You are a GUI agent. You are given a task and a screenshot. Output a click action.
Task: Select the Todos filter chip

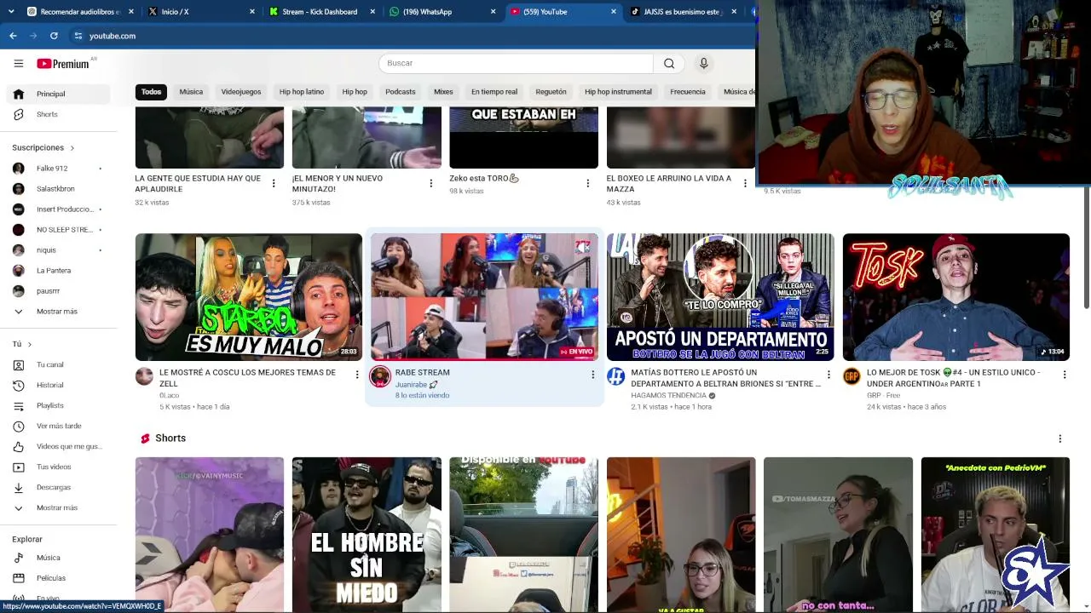pyautogui.click(x=151, y=92)
